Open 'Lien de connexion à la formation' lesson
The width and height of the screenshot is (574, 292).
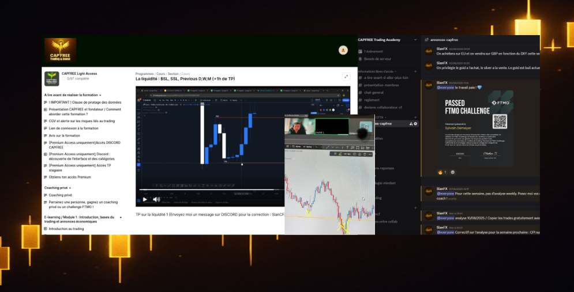tap(73, 128)
